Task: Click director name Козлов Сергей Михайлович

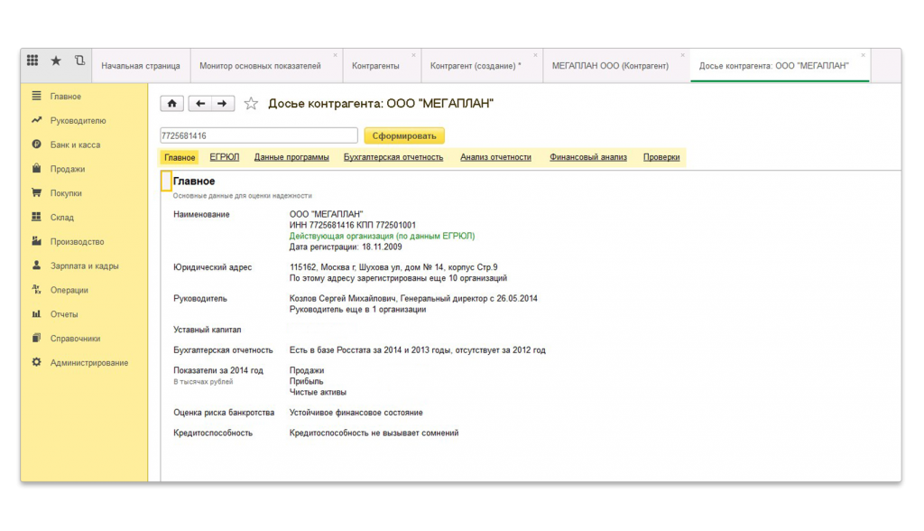Action: click(413, 299)
